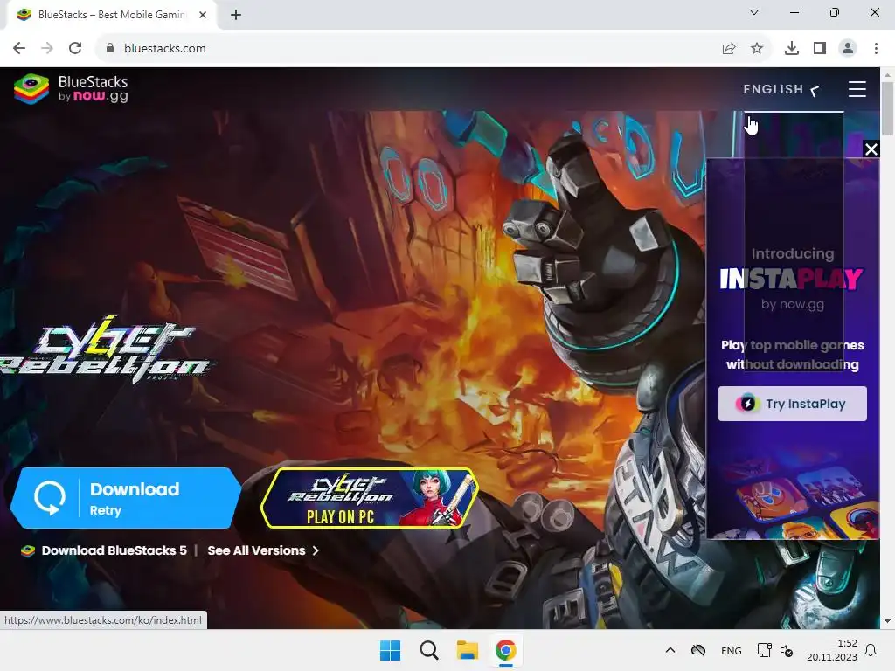The height and width of the screenshot is (671, 895).
Task: Reload the page with the refresh icon
Action: [75, 49]
